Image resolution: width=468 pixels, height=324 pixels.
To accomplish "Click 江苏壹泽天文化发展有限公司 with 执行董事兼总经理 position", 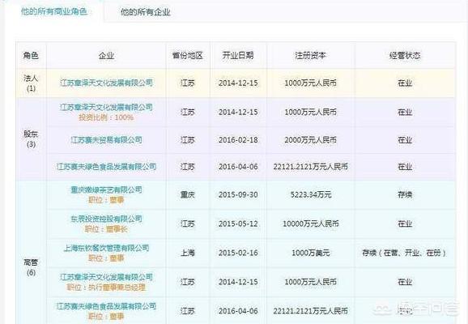I will 106,277.
